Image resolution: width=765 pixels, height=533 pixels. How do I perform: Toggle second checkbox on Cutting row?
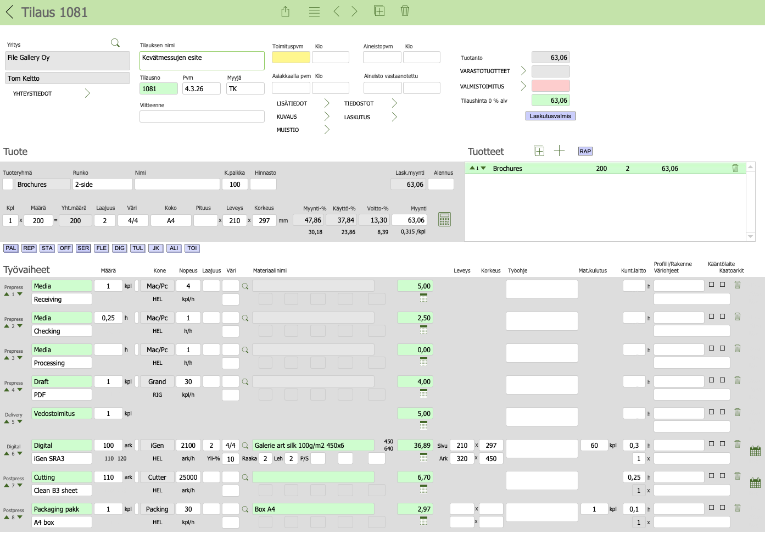(723, 475)
